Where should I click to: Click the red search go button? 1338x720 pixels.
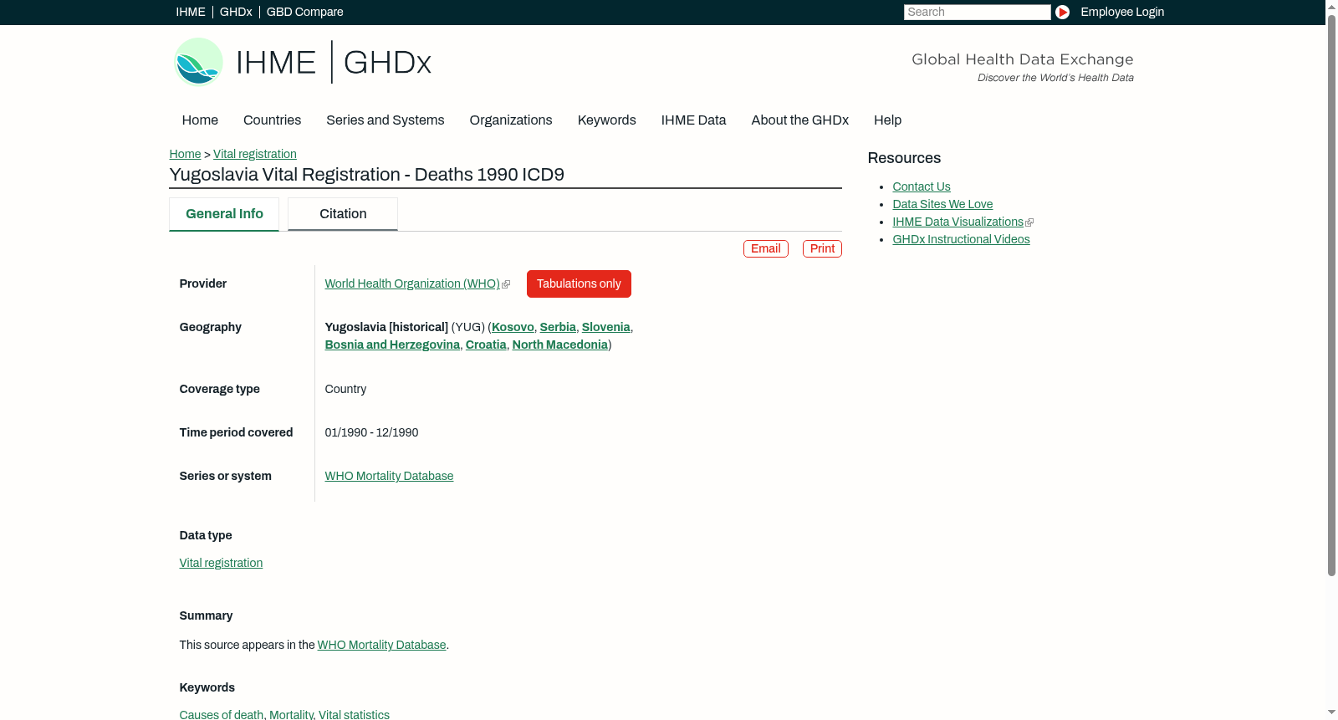pos(1062,12)
